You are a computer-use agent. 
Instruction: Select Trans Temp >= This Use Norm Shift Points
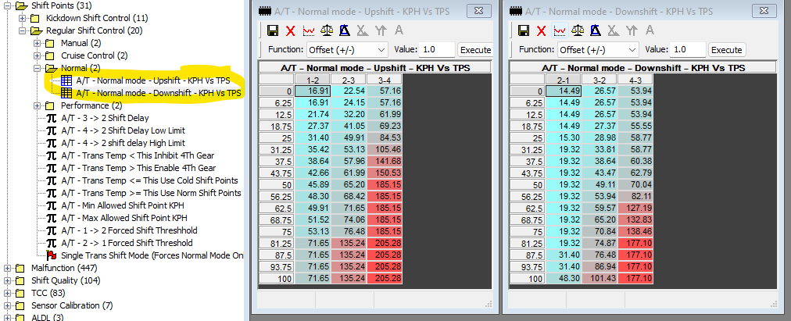tap(151, 193)
